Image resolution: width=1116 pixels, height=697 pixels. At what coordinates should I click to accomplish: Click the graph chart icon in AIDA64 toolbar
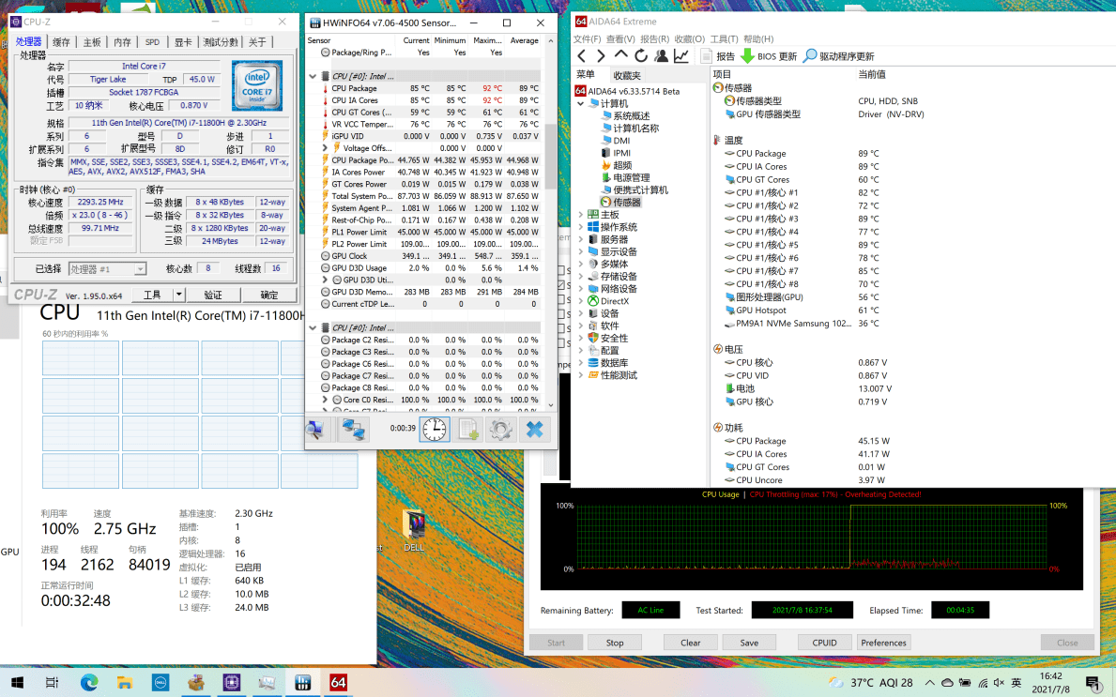pos(681,56)
